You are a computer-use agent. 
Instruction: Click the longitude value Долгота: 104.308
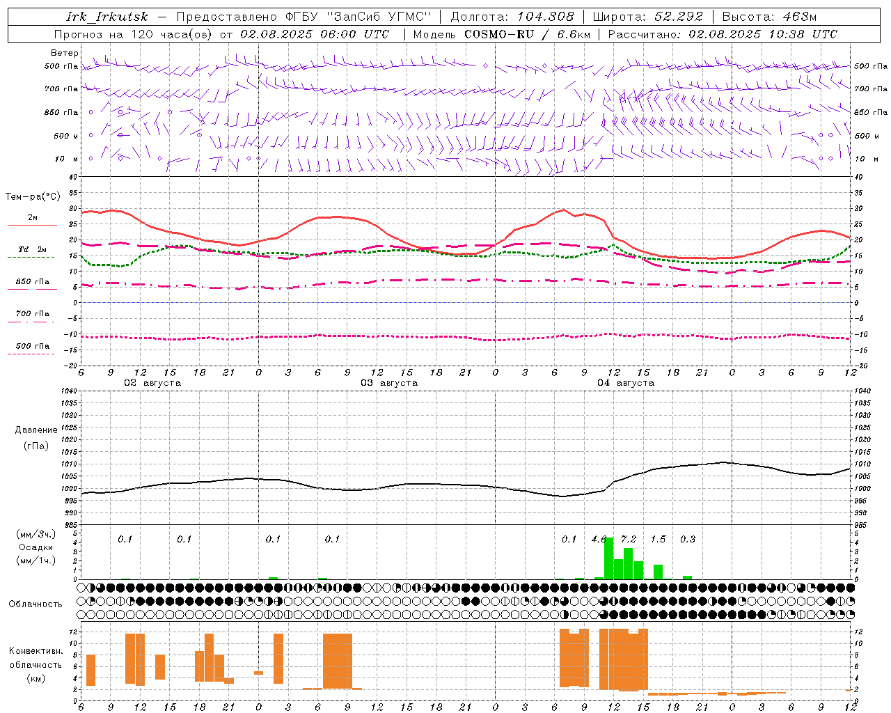coord(512,17)
